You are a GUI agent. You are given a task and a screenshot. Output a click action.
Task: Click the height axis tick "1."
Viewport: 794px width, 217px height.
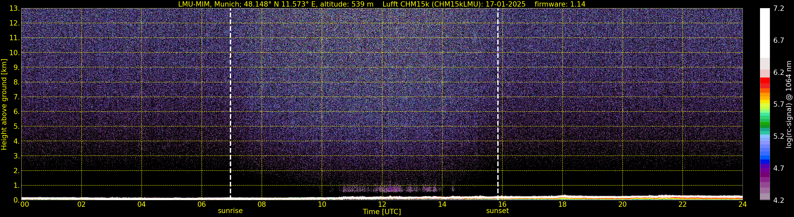tap(16, 185)
